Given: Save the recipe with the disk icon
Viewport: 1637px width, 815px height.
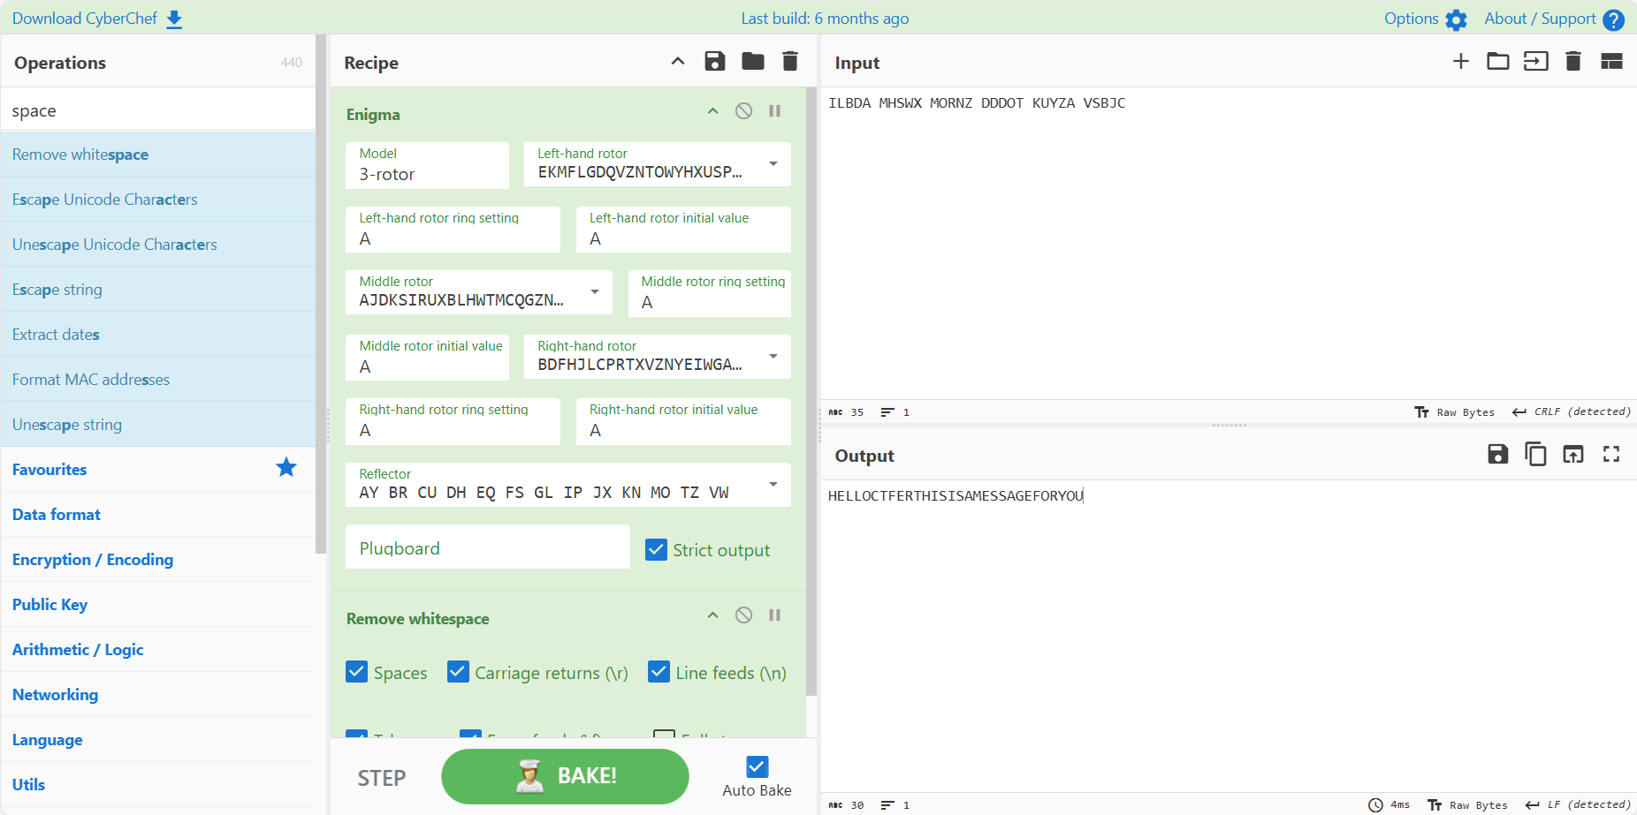Looking at the screenshot, I should click(715, 61).
